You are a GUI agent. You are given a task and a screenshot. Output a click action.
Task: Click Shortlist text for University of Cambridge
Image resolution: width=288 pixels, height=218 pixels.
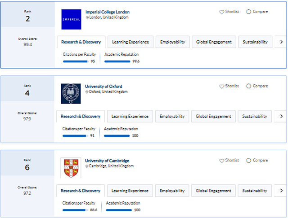(232, 160)
